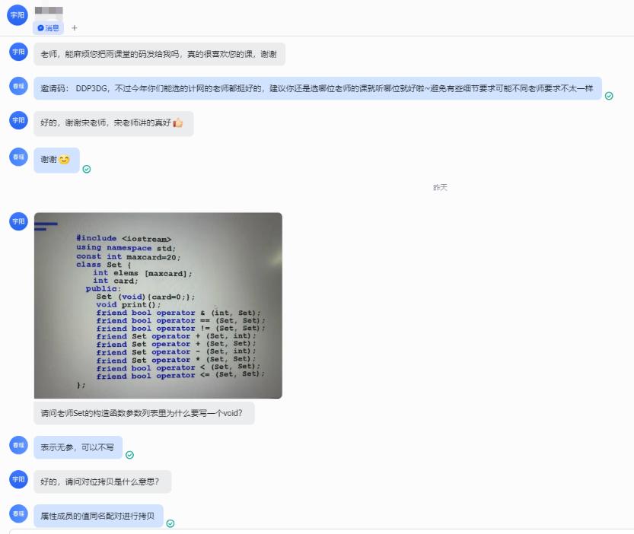Click read-status check after 邀请码 message
The image size is (634, 534).
[x=609, y=96]
